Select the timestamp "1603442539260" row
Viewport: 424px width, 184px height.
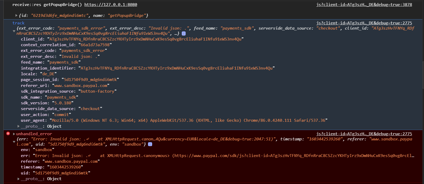tap(52, 167)
